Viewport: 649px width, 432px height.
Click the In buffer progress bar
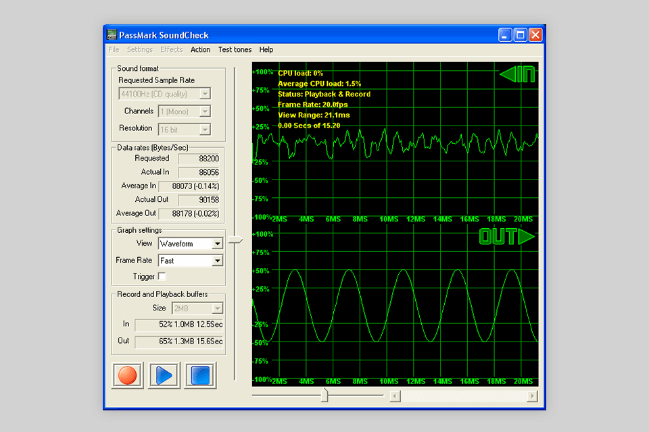178,325
